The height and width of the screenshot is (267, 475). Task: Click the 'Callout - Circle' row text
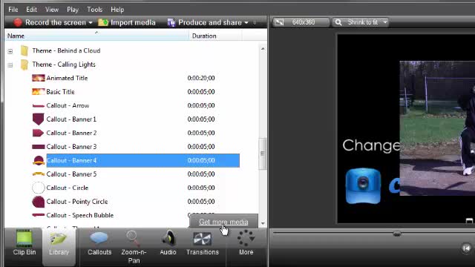pos(68,188)
